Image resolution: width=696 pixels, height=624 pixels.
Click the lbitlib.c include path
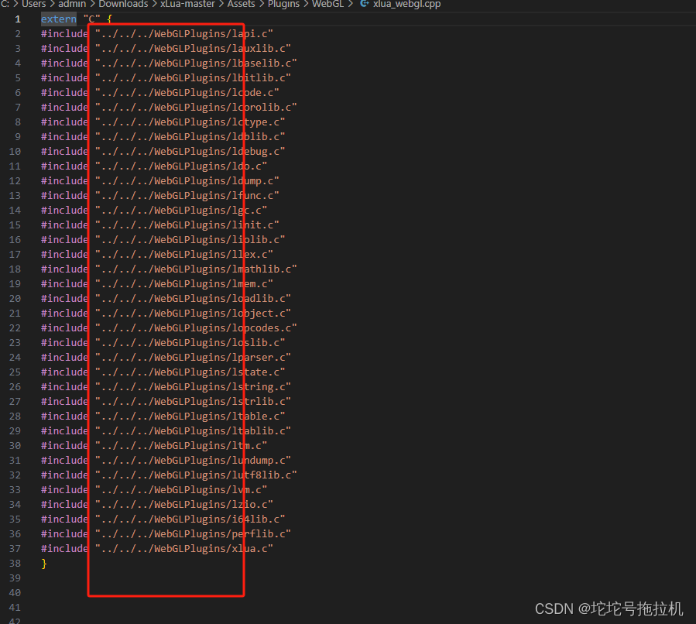(x=193, y=77)
